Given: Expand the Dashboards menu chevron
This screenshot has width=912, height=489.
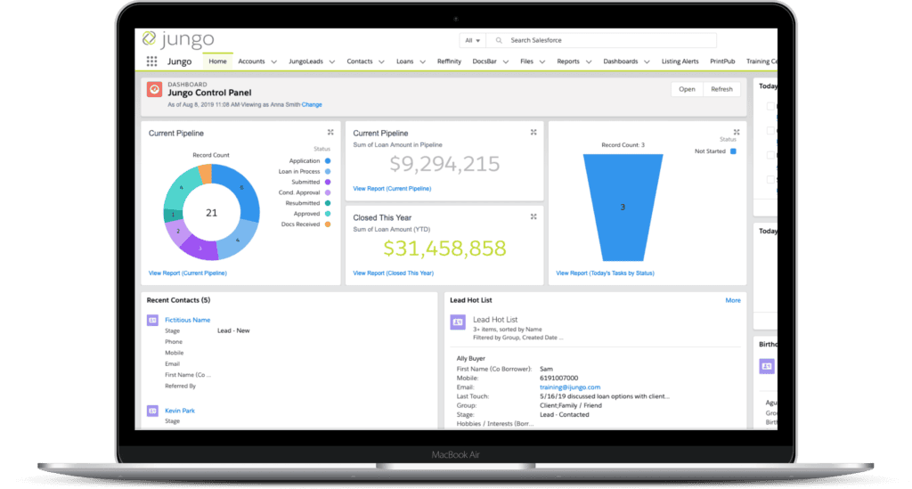Looking at the screenshot, I should pyautogui.click(x=647, y=61).
